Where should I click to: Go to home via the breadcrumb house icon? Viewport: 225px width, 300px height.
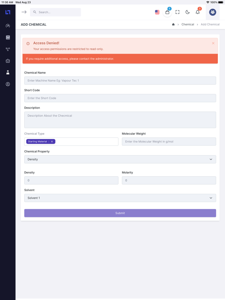tap(173, 24)
